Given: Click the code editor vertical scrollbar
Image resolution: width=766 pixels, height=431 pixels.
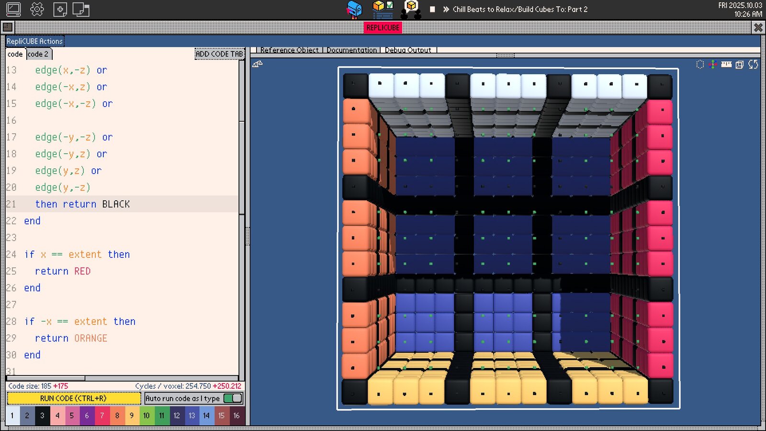Looking at the screenshot, I should click(x=242, y=168).
